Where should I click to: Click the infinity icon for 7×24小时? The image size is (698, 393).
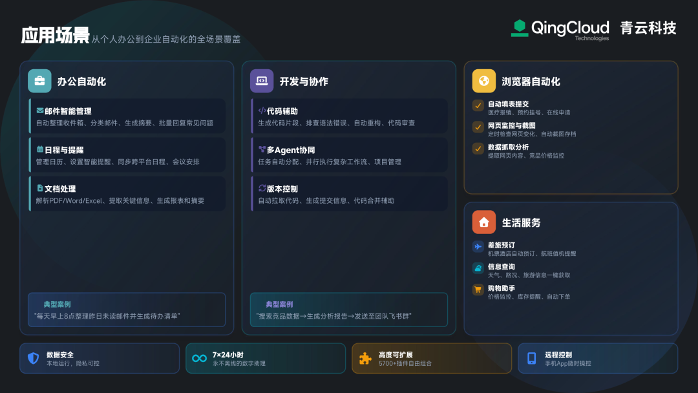200,358
